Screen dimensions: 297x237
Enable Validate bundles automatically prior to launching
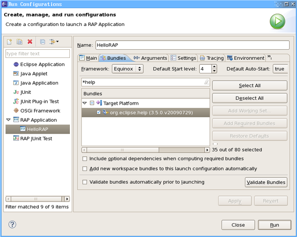pyautogui.click(x=85, y=182)
